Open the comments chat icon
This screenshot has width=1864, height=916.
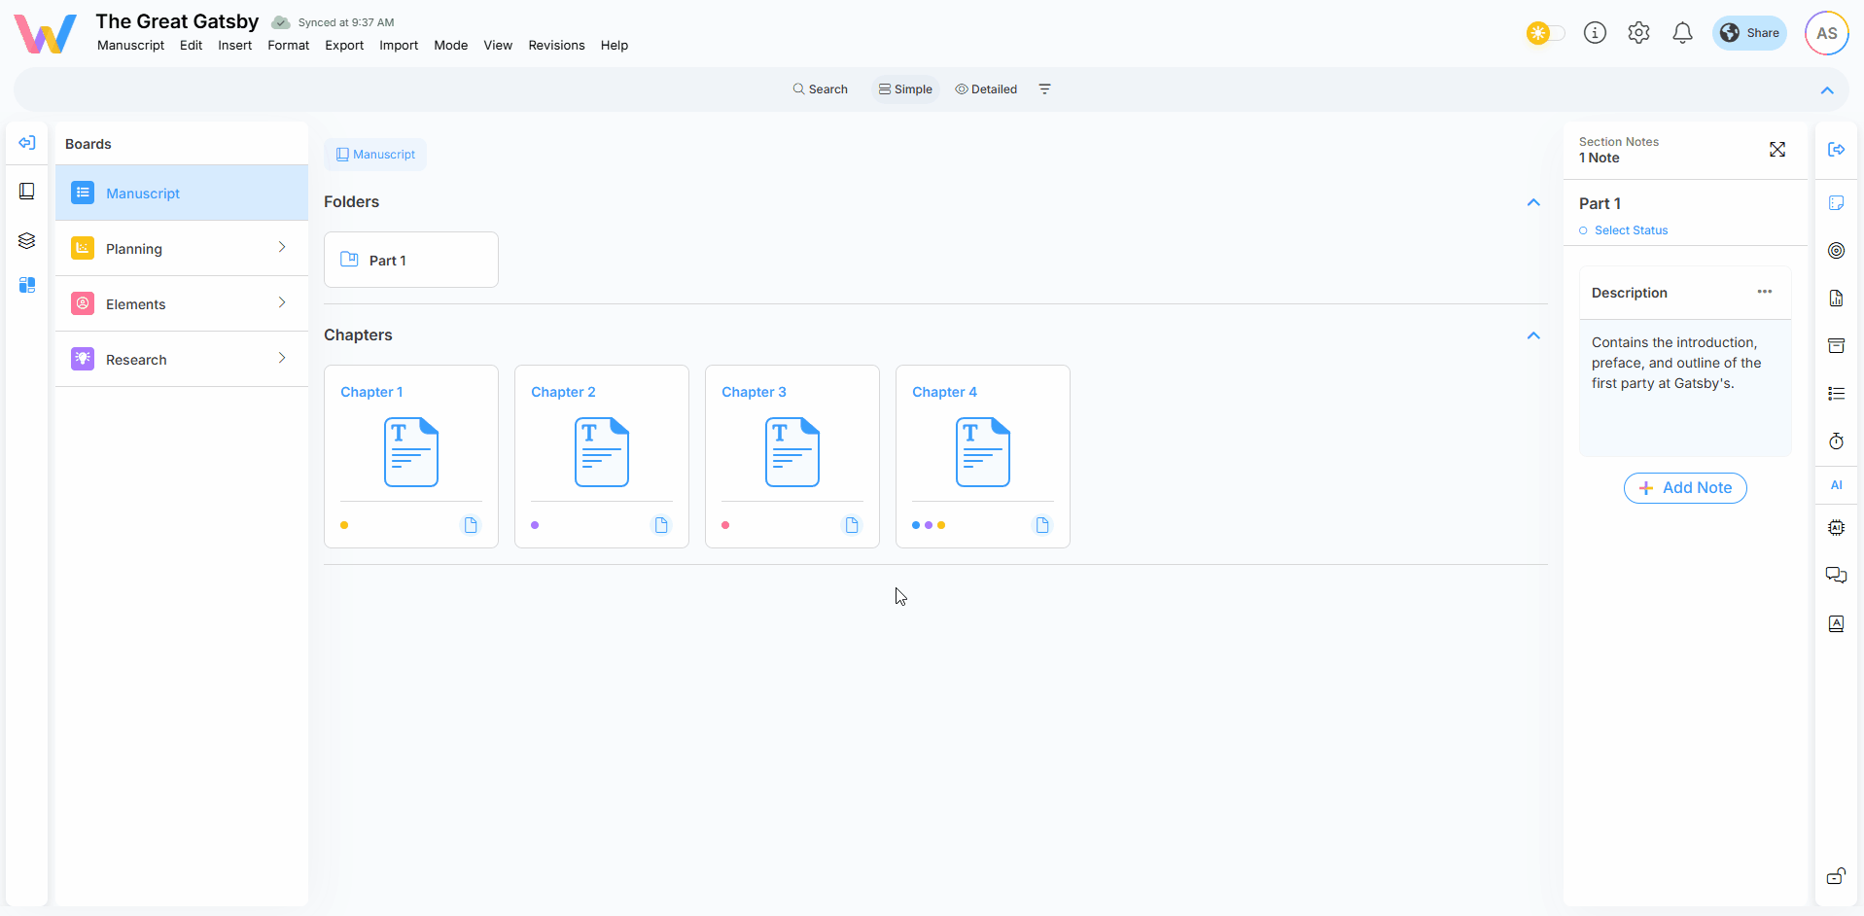tap(1836, 575)
